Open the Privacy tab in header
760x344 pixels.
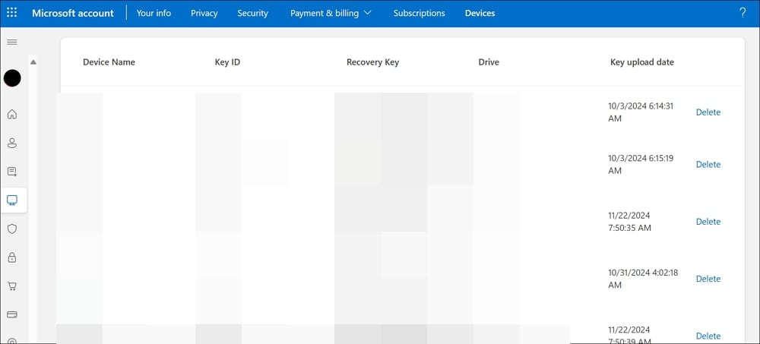coord(204,13)
